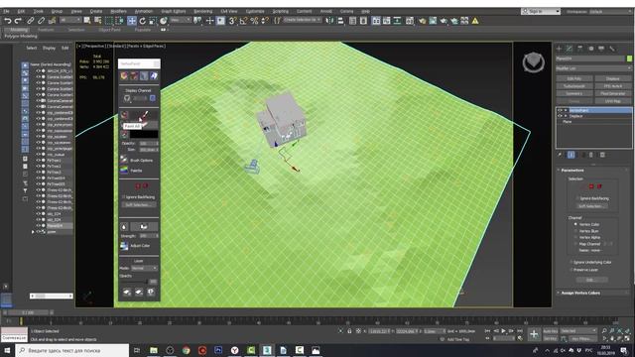This screenshot has height=357, width=635.
Task: Click the ViewCube in the viewport
Action: [x=534, y=62]
